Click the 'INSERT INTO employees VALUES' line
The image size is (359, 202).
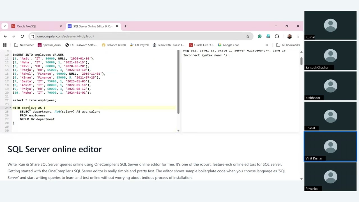pos(38,55)
